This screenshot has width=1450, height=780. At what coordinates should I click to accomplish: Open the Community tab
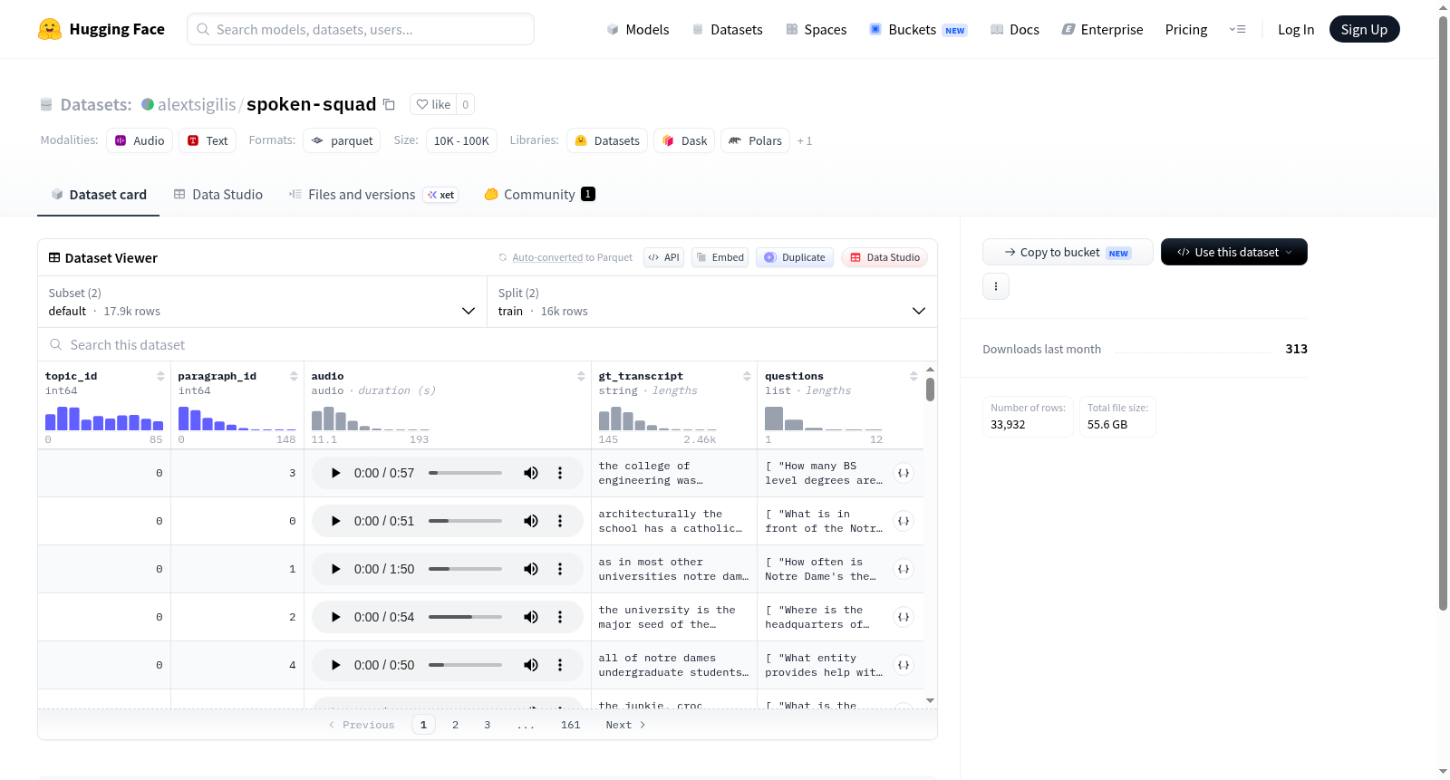pos(540,195)
